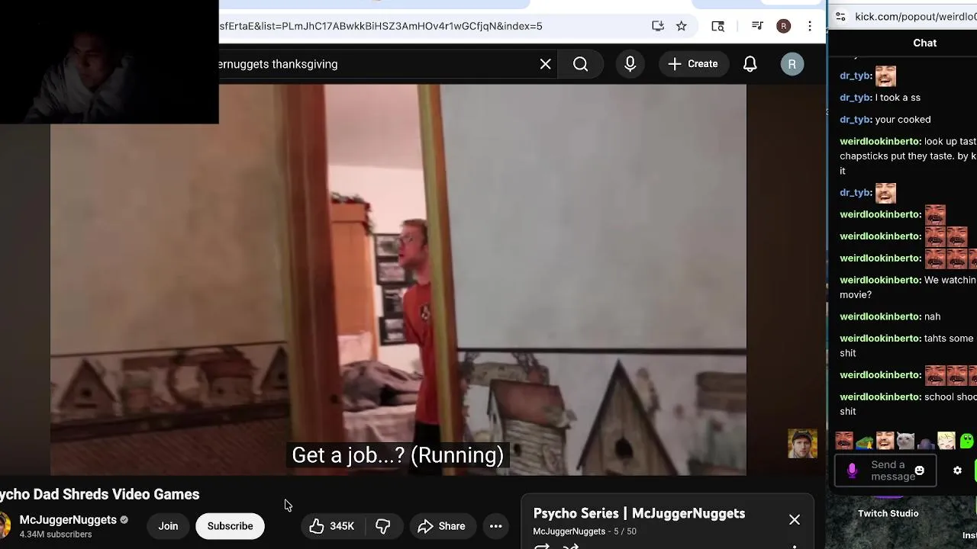The height and width of the screenshot is (549, 977).
Task: Click the install app icon in address bar
Action: [x=658, y=26]
